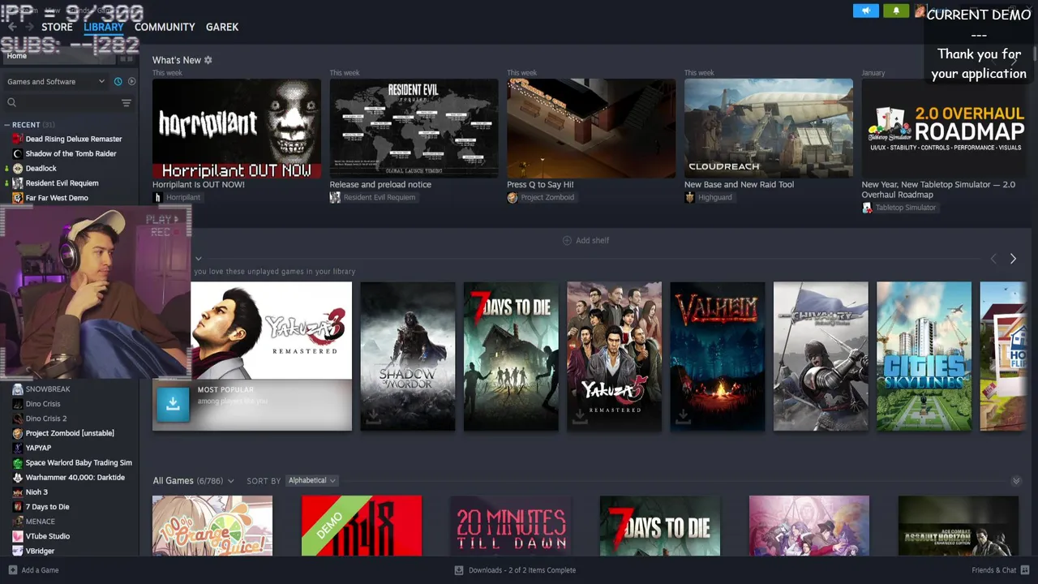1038x584 pixels.
Task: Toggle sort by recent activity clock icon
Action: pyautogui.click(x=118, y=81)
